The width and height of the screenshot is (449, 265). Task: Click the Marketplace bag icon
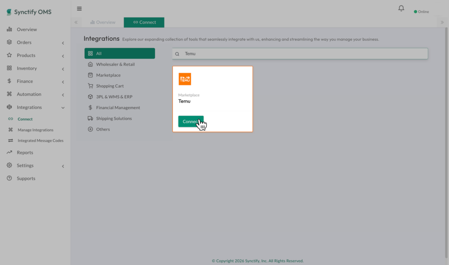pos(90,75)
